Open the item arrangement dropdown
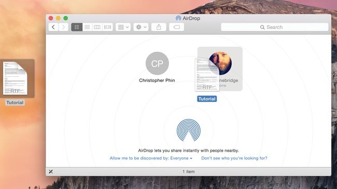This screenshot has height=189, width=337. tap(123, 27)
